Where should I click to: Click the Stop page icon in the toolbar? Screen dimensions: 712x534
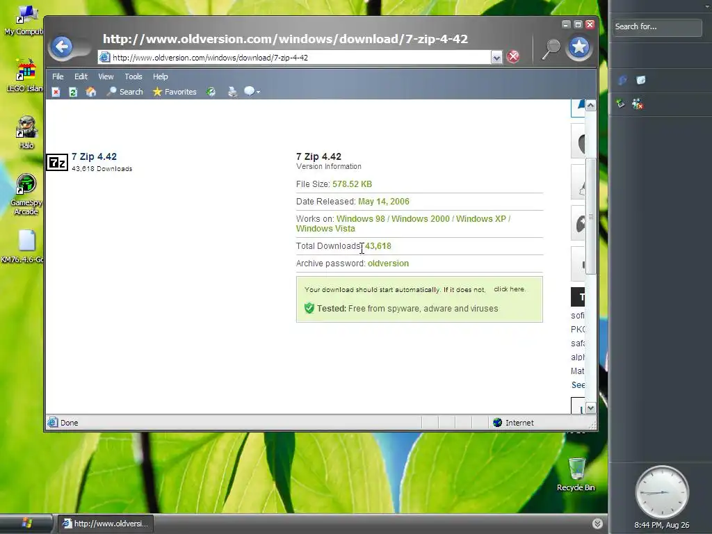[x=56, y=92]
